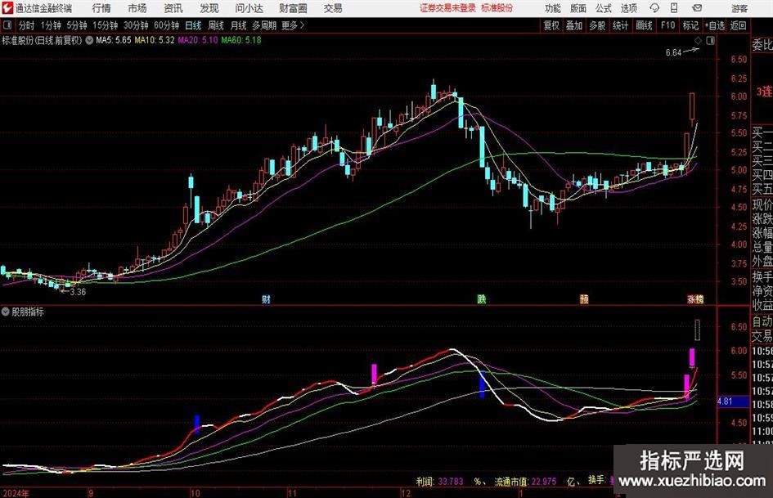Switch to 分时 chart tab
This screenshot has width=773, height=498.
(27, 25)
